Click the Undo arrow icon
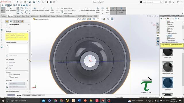 pyautogui.click(x=39, y=2)
